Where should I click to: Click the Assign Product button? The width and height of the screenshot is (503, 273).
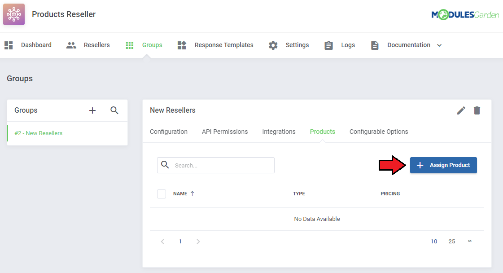click(443, 165)
